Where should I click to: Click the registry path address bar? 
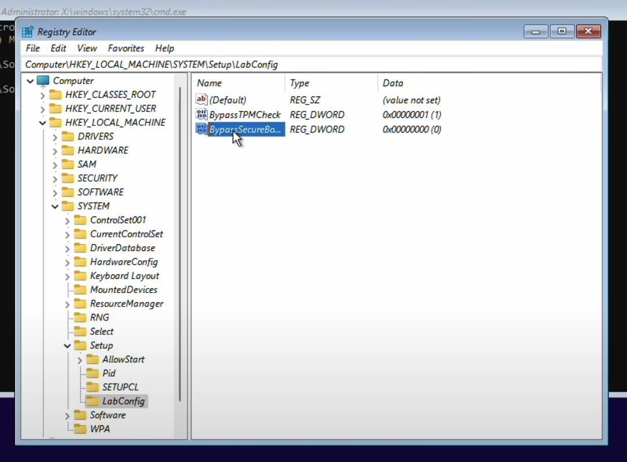[312, 64]
